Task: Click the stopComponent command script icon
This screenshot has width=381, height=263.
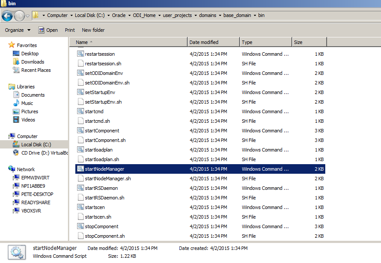Action: 80,226
